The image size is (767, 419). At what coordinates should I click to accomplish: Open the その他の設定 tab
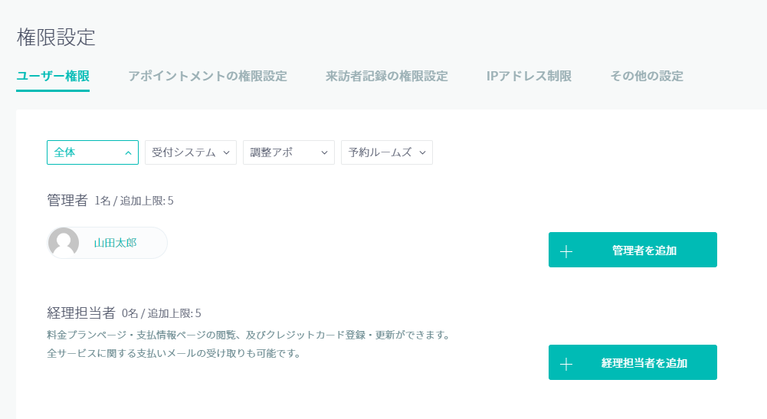(647, 77)
